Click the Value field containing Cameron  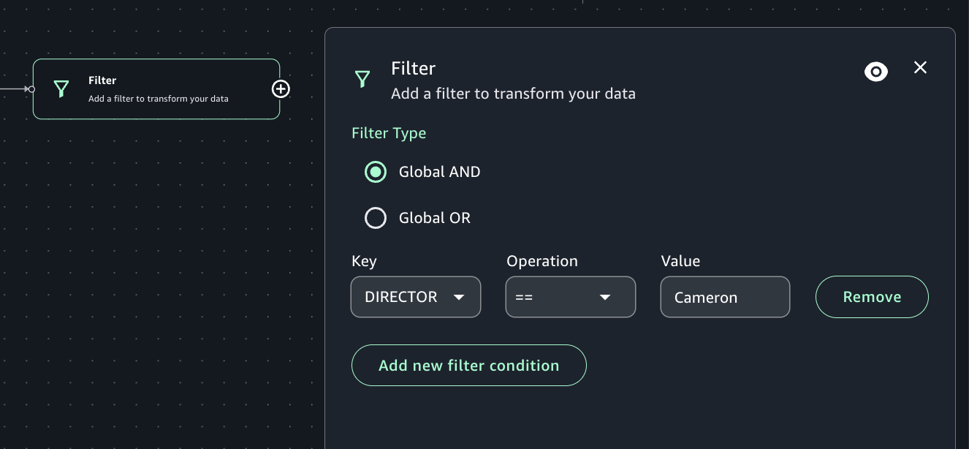point(725,297)
